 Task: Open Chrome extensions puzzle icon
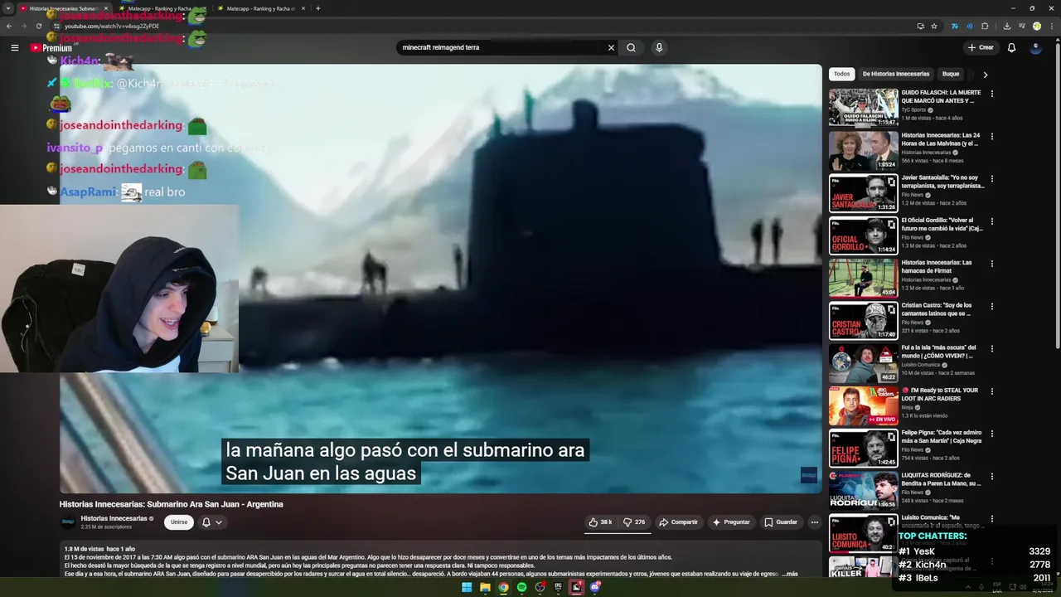point(985,26)
